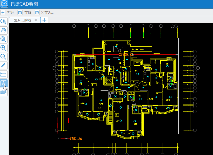
Task: Click the 打开 plus icon
Action: [x=3, y=12]
